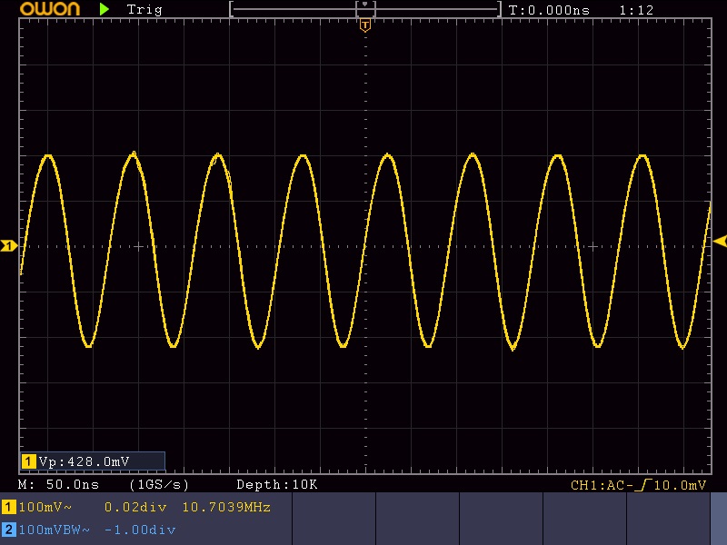Click the green Run status arrow

point(105,9)
